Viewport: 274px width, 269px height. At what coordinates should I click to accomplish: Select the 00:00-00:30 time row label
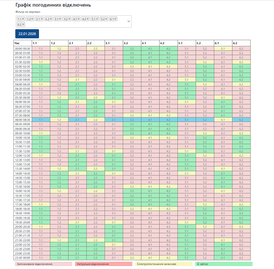coord(23,49)
